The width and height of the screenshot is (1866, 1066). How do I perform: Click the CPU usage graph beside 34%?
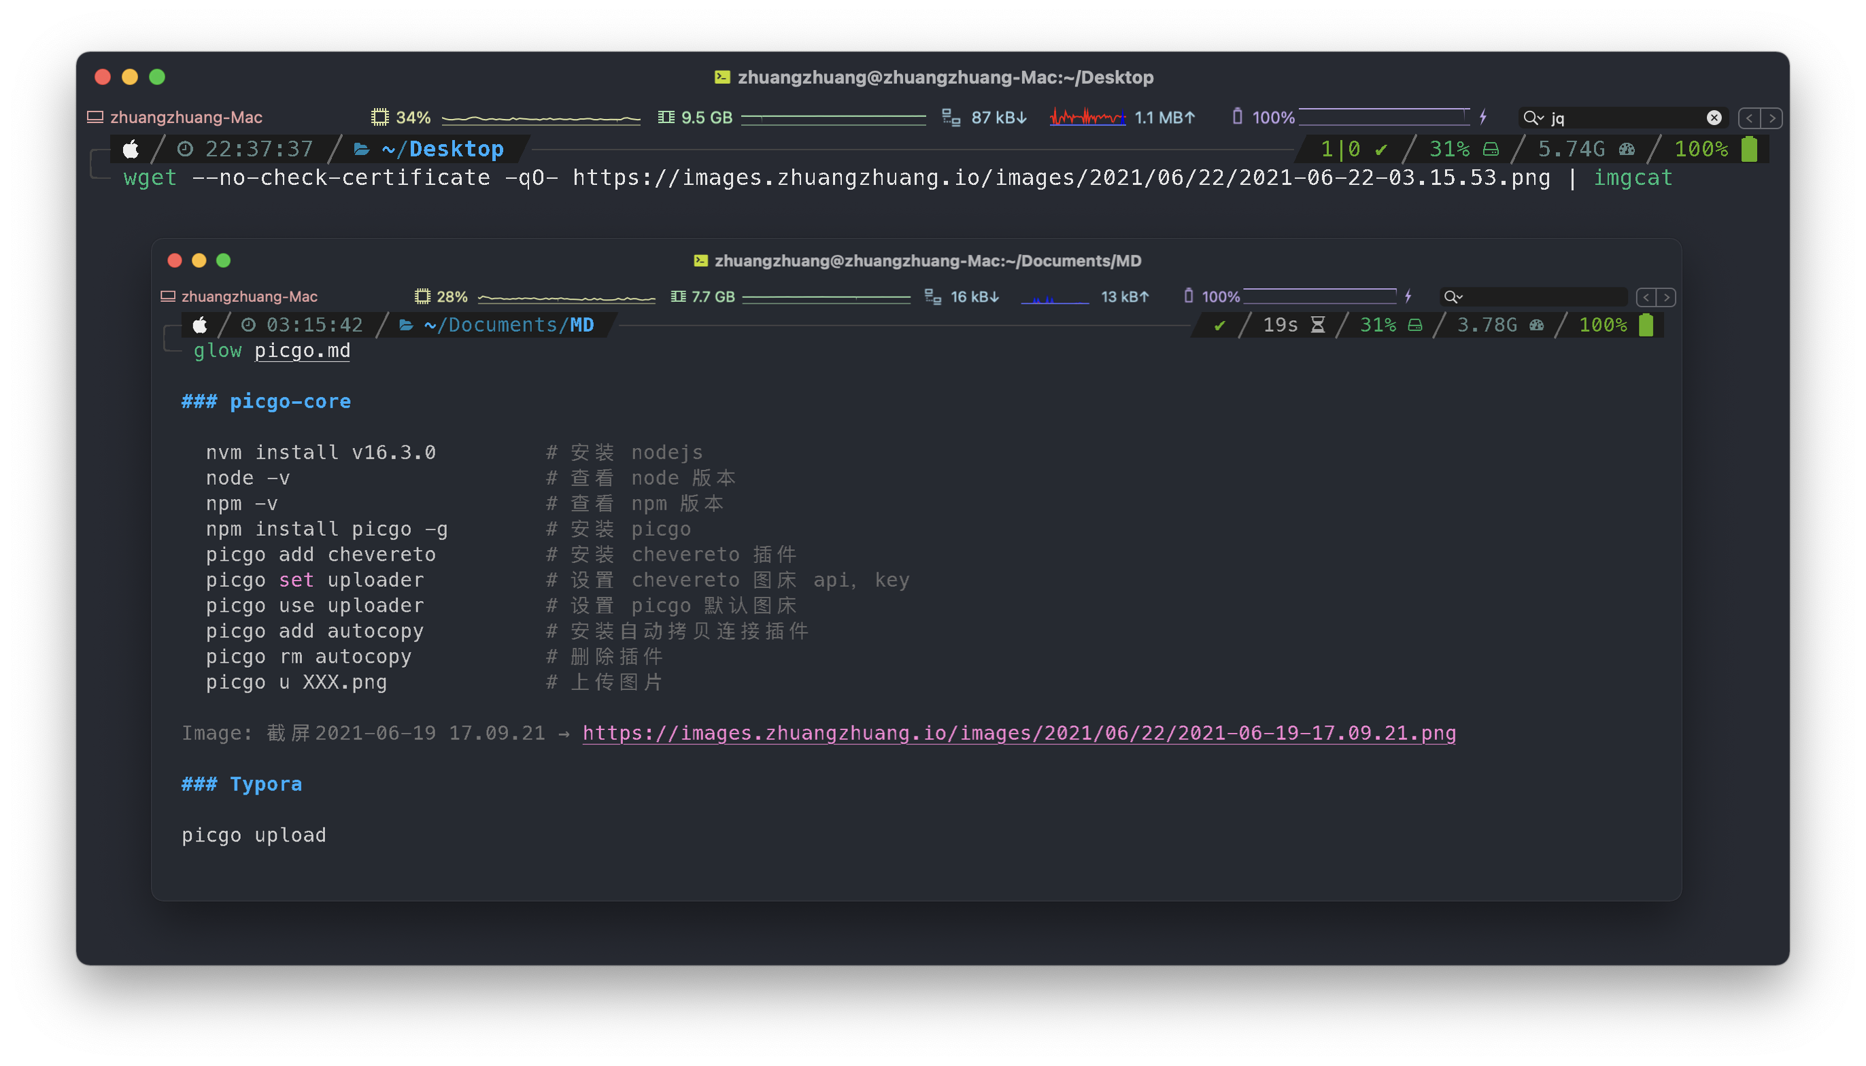click(x=541, y=118)
